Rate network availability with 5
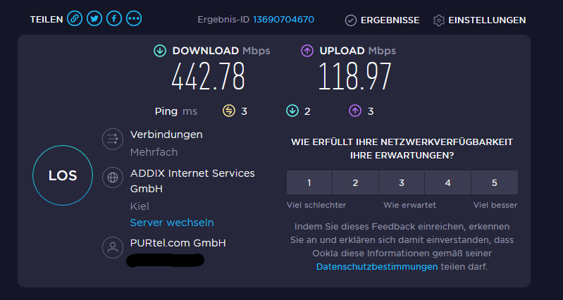 pos(495,182)
